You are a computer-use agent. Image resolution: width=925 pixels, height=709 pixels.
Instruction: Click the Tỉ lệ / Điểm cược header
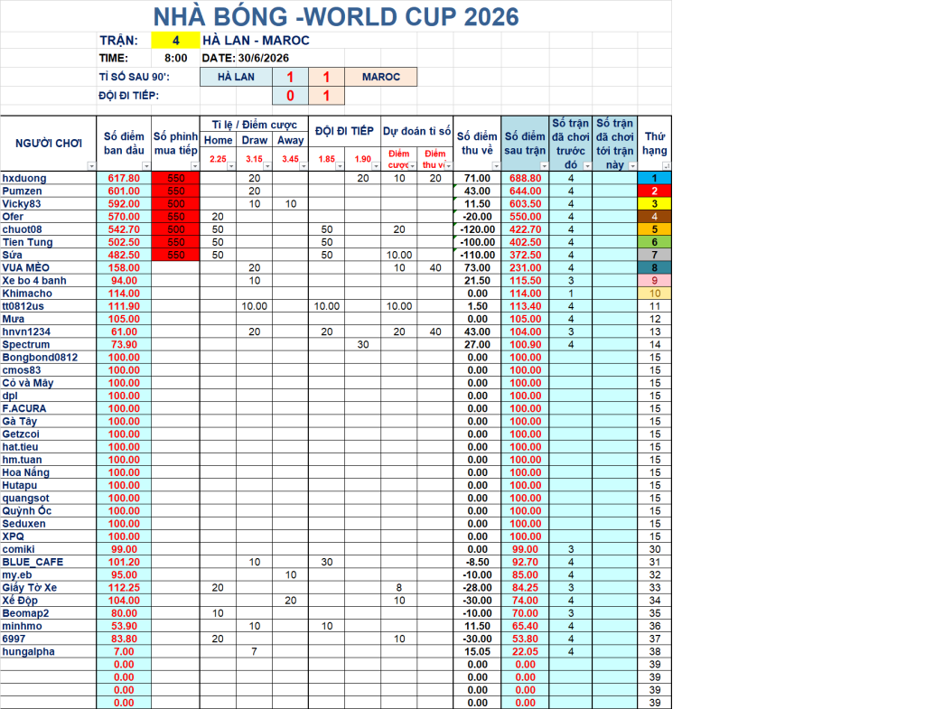coord(254,125)
